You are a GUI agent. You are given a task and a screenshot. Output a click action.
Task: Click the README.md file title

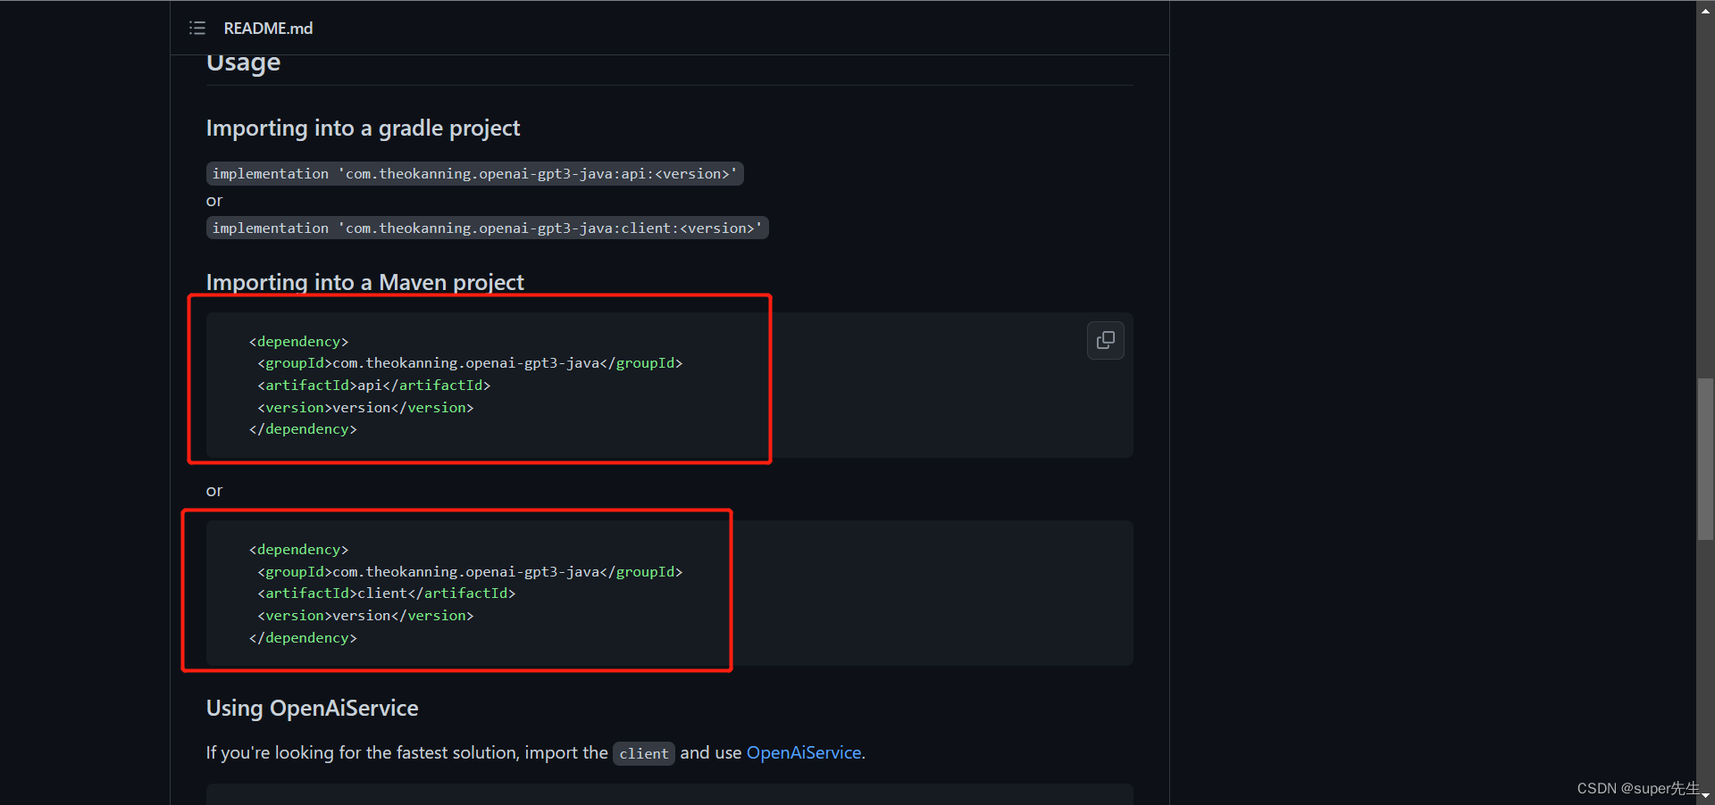[x=268, y=29]
